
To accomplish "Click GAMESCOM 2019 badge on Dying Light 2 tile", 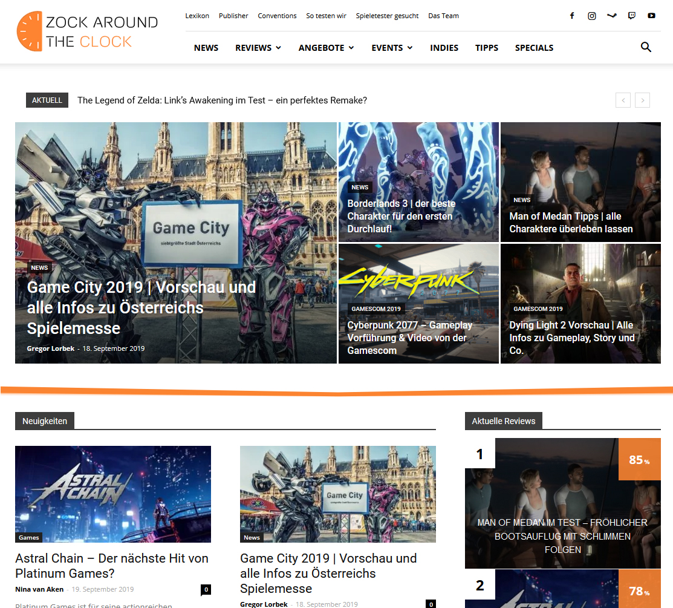I will click(538, 309).
